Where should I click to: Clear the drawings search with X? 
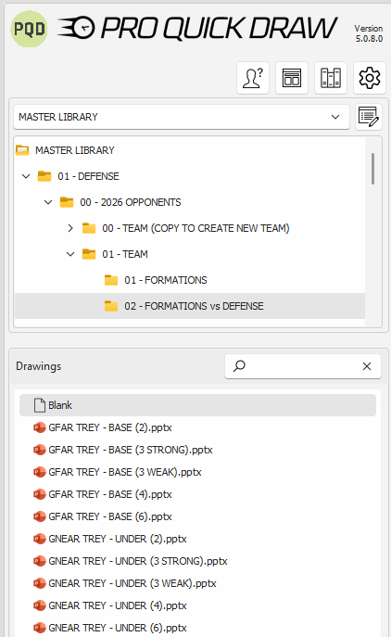367,366
